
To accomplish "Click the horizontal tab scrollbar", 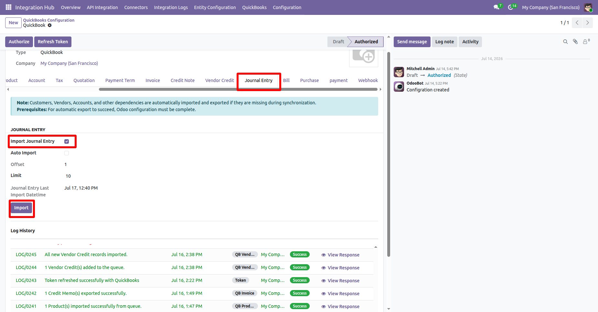I will click(238, 89).
